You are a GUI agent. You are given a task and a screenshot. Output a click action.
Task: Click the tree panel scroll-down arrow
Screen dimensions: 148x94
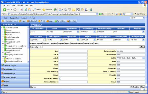(28, 62)
